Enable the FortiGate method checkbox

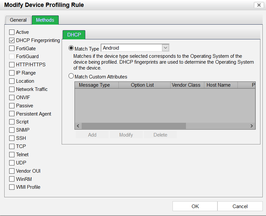click(12, 49)
